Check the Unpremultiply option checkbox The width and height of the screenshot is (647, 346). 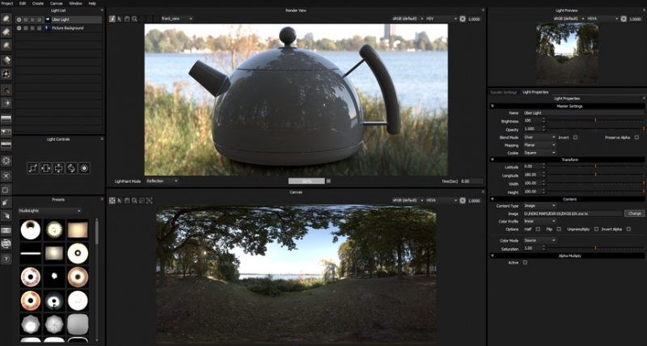tap(596, 230)
